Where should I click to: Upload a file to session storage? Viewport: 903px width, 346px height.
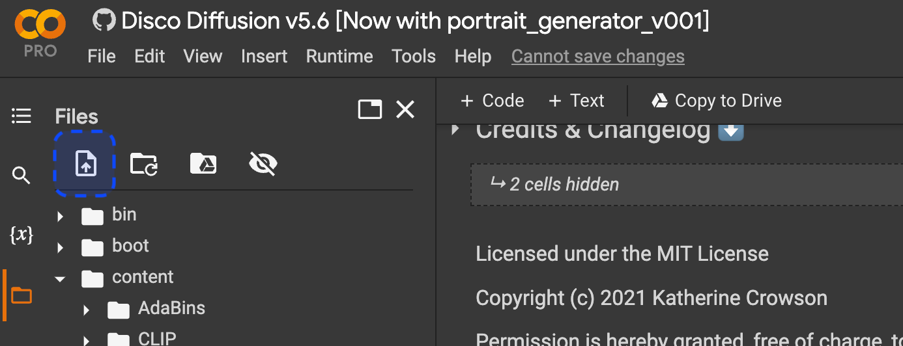point(86,164)
